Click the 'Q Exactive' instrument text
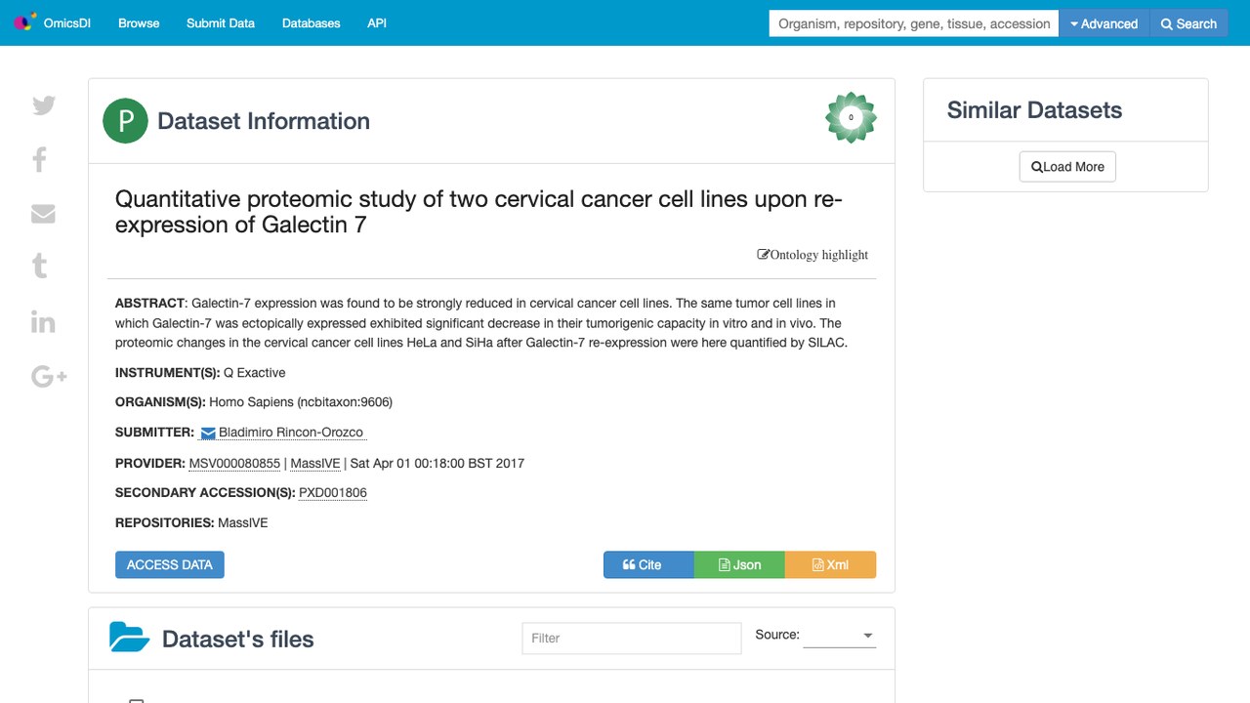This screenshot has height=703, width=1250. coord(255,373)
